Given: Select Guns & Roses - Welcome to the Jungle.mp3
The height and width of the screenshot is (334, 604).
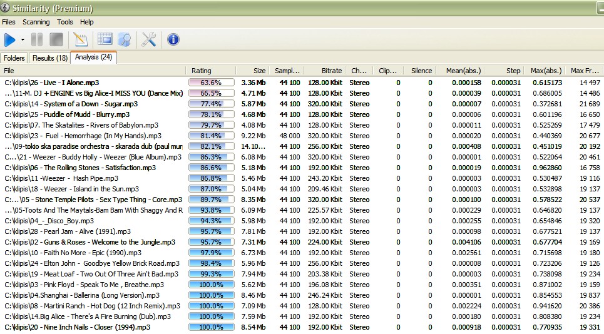Looking at the screenshot, I should pyautogui.click(x=302, y=242).
